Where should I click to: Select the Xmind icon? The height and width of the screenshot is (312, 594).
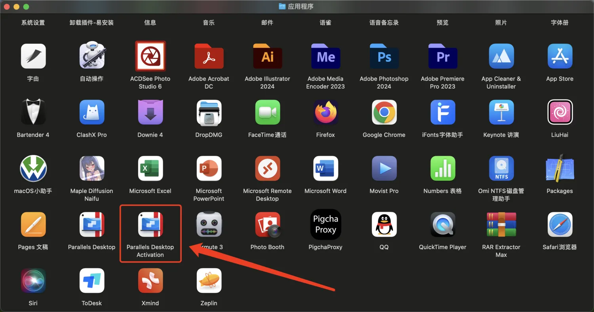[x=150, y=281]
